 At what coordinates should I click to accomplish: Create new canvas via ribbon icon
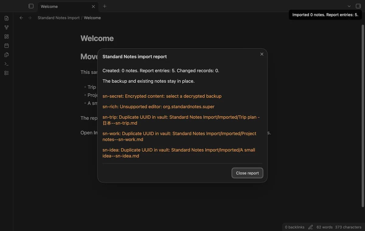point(6,36)
